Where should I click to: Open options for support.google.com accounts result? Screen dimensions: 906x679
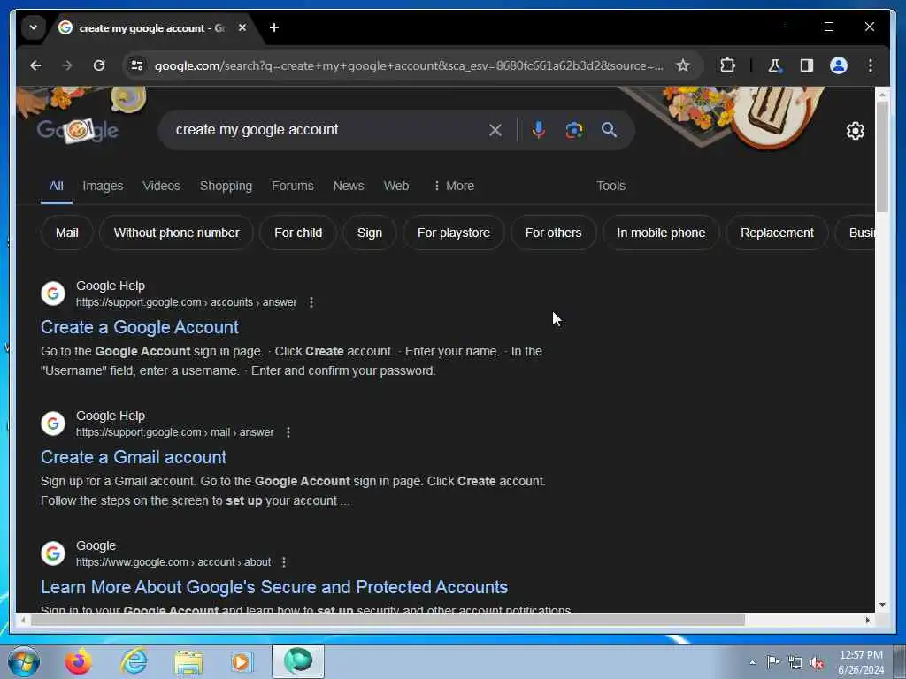[311, 302]
